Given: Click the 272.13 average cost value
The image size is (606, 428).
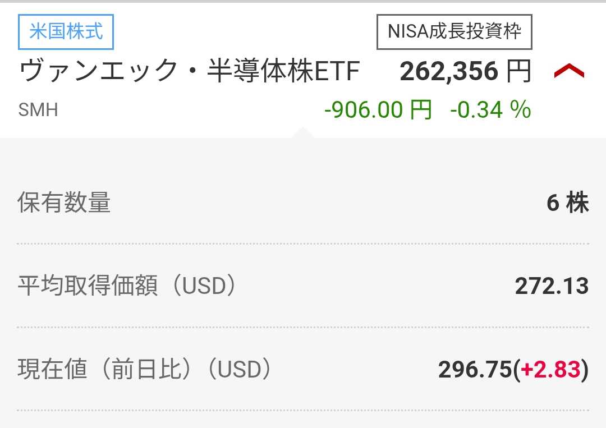Looking at the screenshot, I should pyautogui.click(x=552, y=286).
